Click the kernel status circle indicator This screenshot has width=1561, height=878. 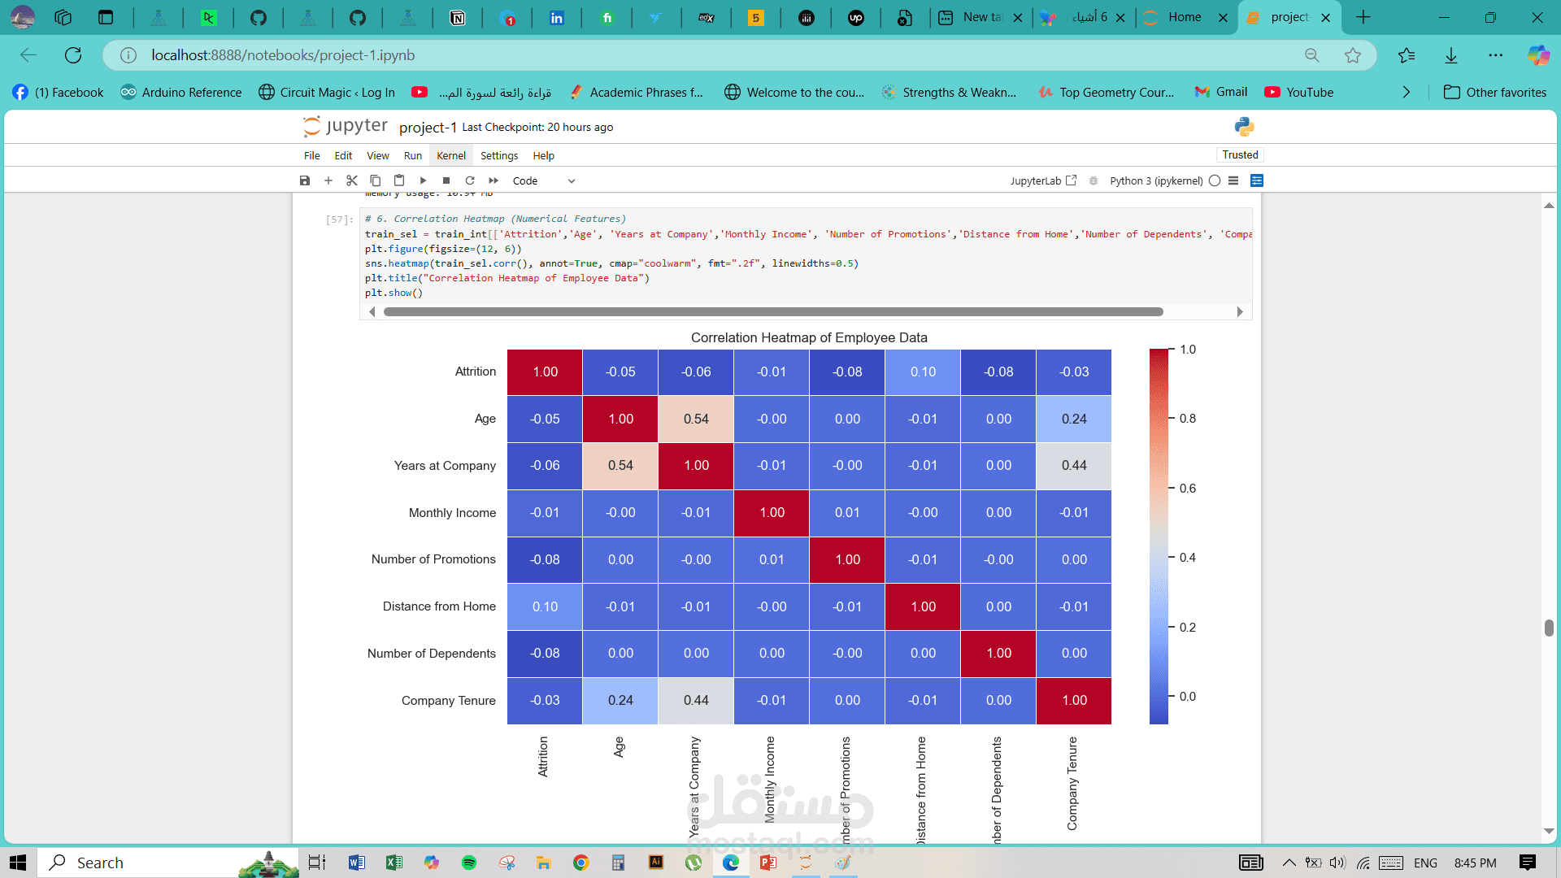pos(1215,180)
